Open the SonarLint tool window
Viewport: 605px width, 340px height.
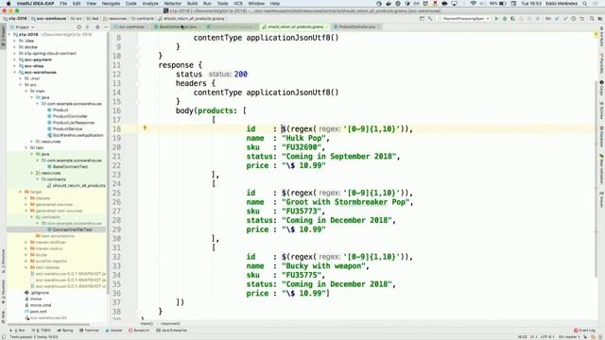coord(139,331)
